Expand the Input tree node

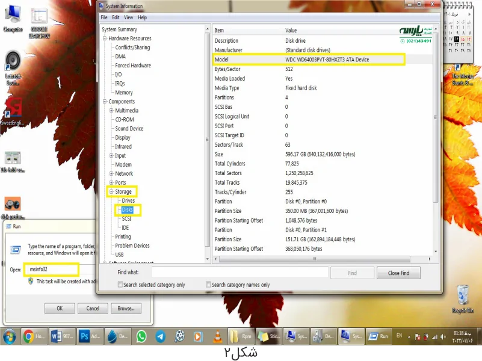pos(111,155)
